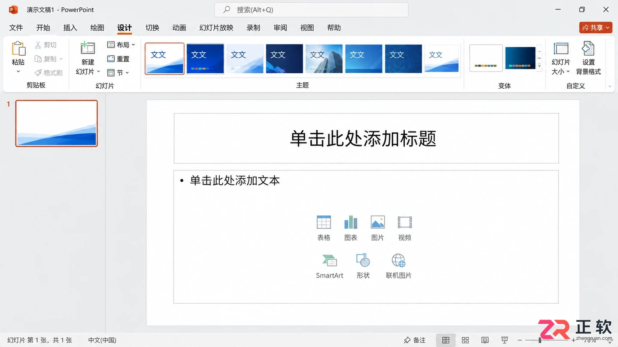Open the New Slide dropdown arrow
The height and width of the screenshot is (347, 618).
click(x=98, y=72)
